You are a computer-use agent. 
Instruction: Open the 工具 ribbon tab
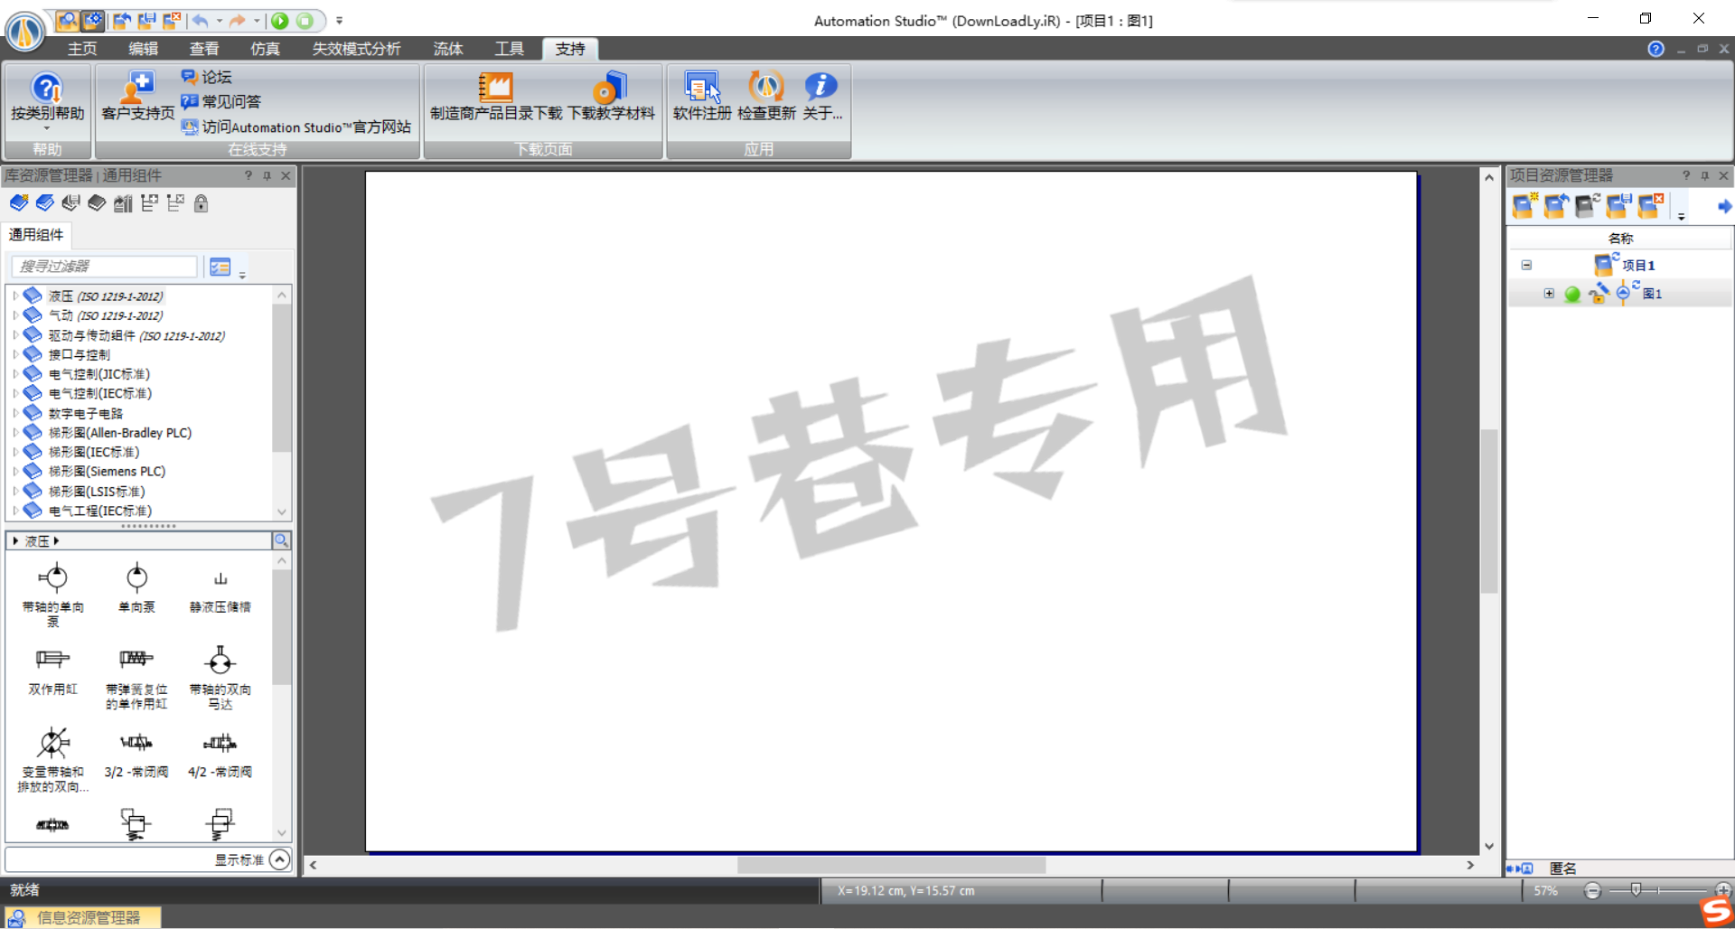(509, 49)
